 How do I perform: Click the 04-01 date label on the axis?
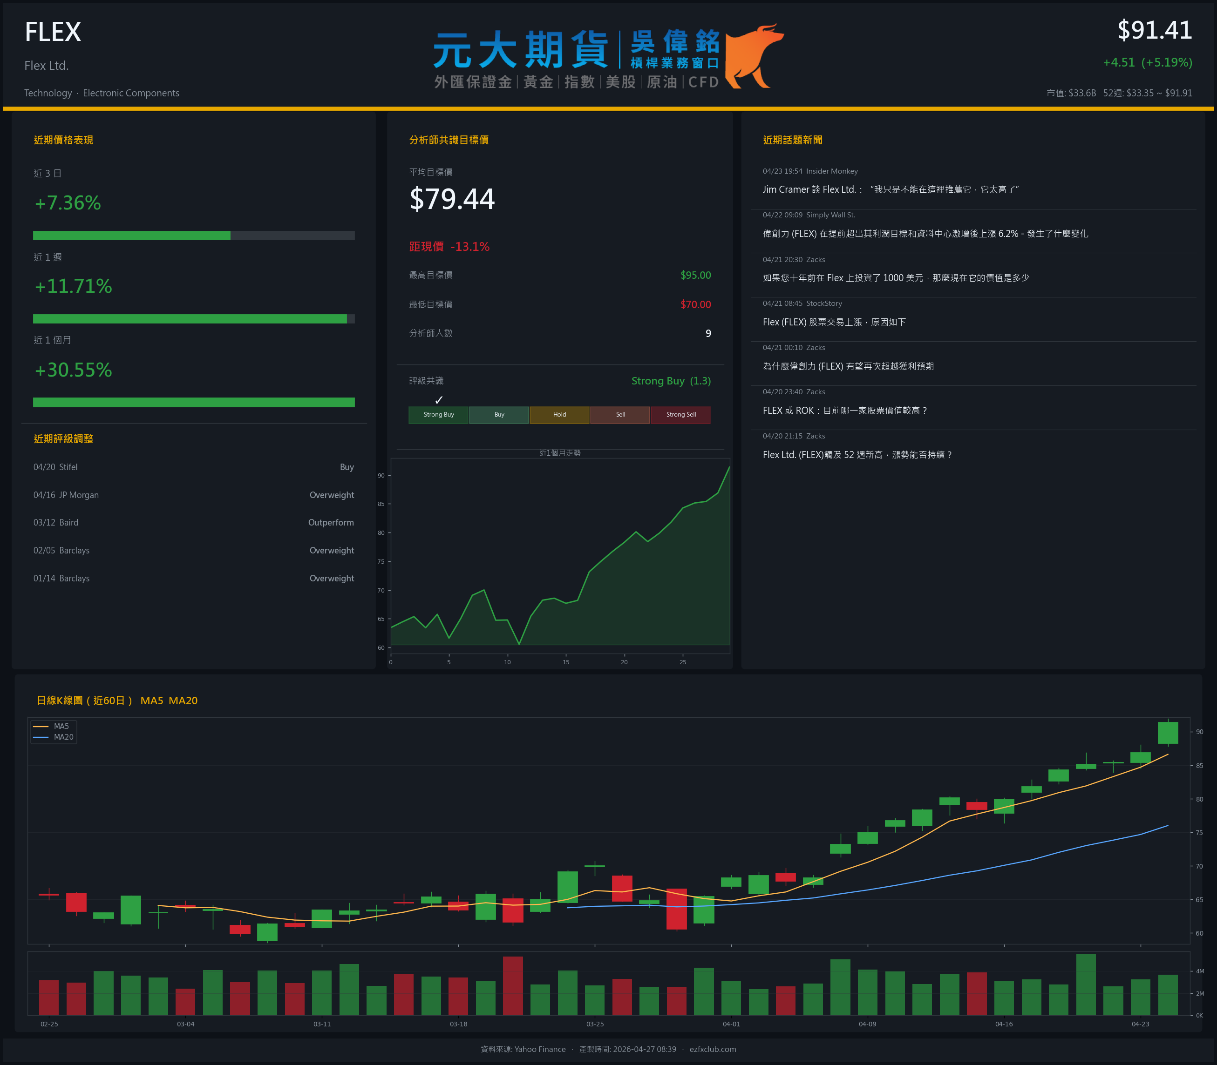pos(731,1024)
